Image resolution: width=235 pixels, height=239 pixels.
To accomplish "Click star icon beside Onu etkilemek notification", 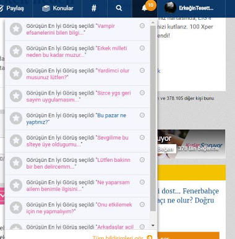I will click(16, 208).
